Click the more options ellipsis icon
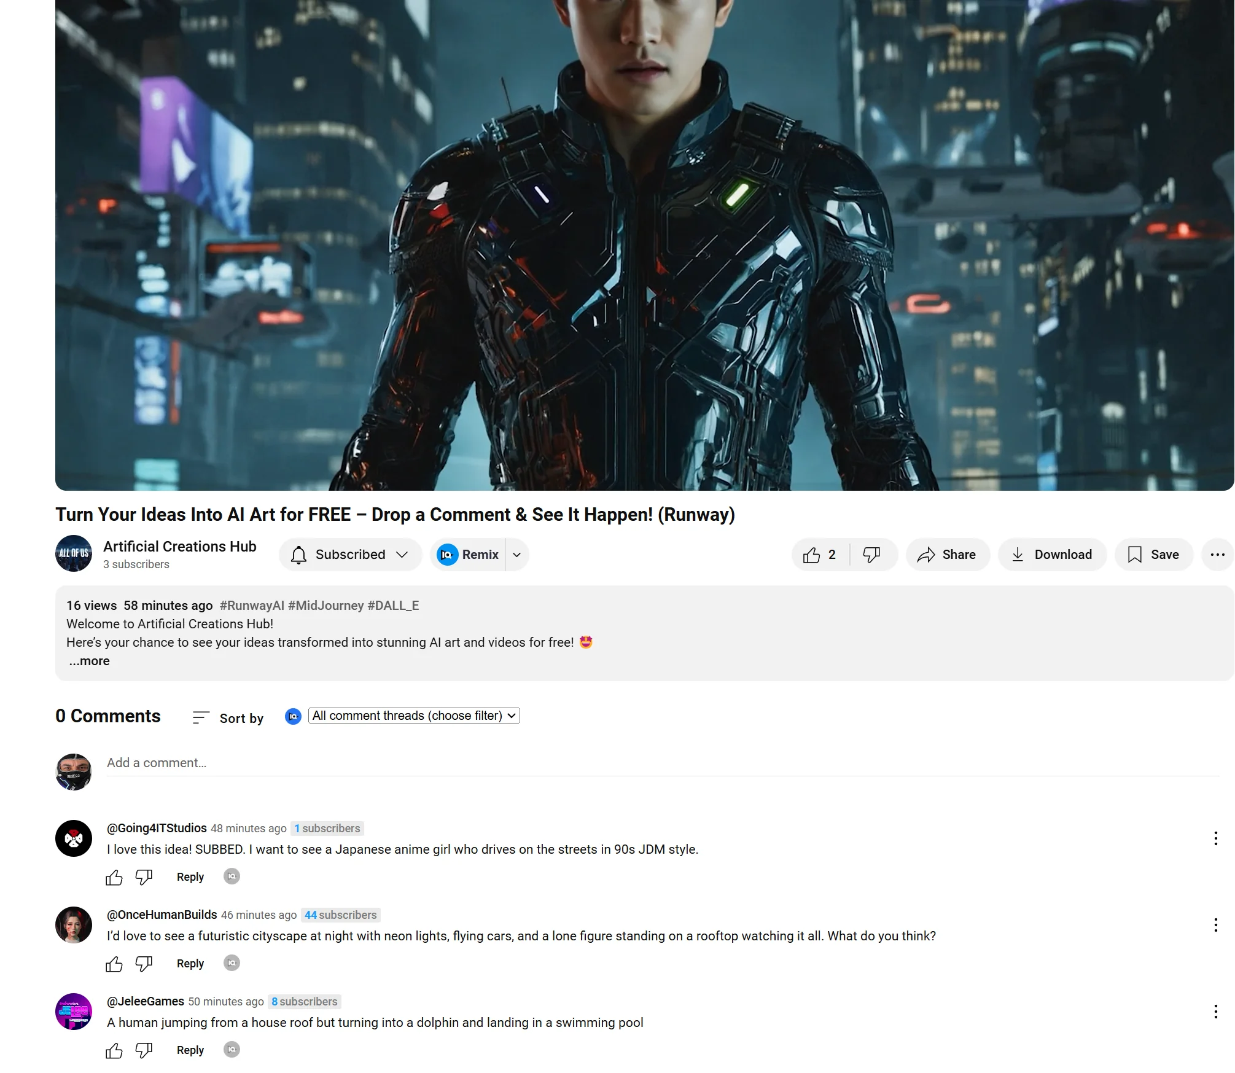Viewport: 1235px width, 1073px height. tap(1217, 555)
